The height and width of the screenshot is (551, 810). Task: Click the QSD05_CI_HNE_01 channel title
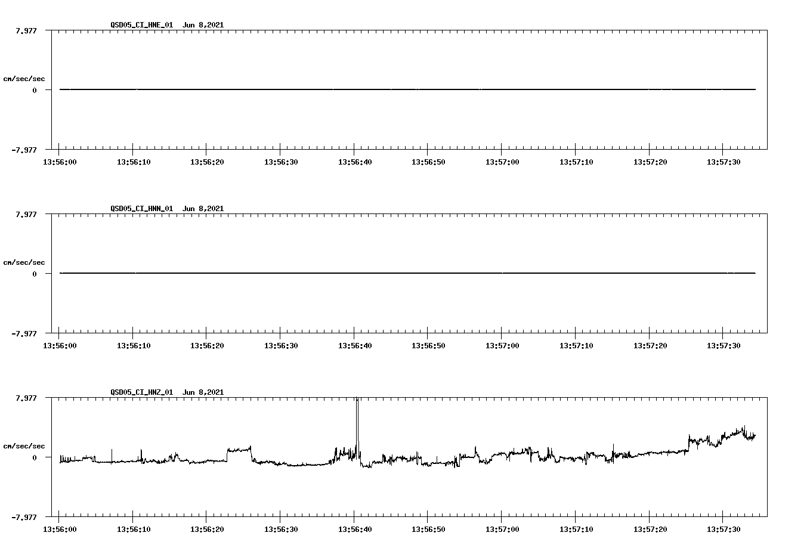pos(142,25)
